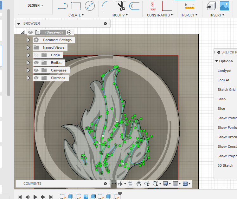
Task: Open Display Settings monitor icon
Action: [166, 184]
